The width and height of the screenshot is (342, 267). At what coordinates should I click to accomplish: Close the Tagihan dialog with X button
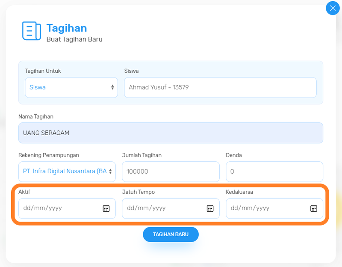click(x=333, y=8)
